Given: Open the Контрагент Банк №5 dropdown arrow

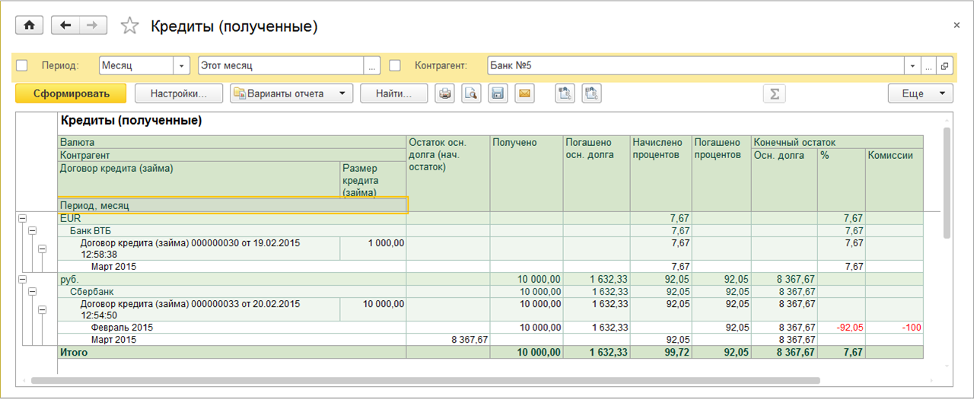Looking at the screenshot, I should pos(912,66).
